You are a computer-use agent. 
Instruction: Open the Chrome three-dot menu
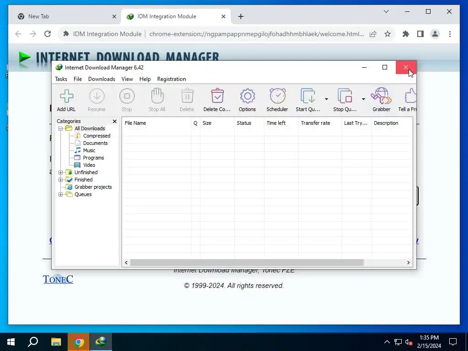(x=450, y=34)
